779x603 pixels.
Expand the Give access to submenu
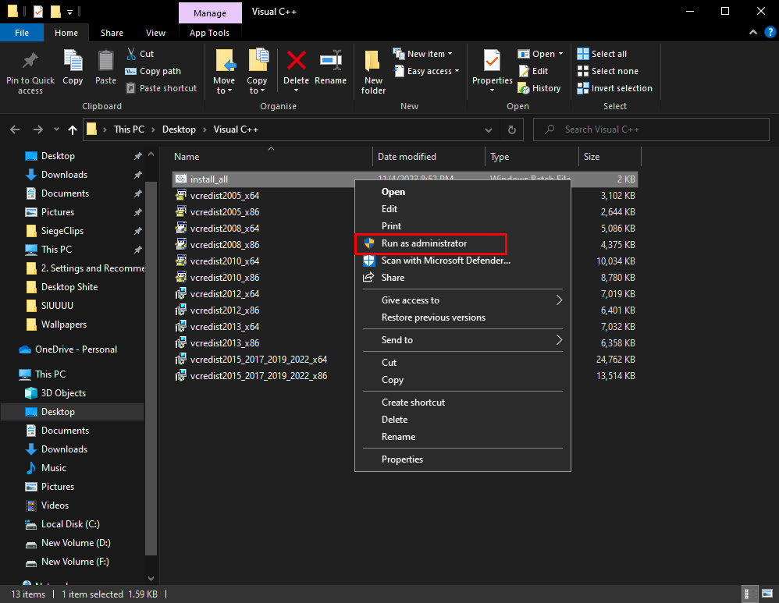click(x=463, y=300)
